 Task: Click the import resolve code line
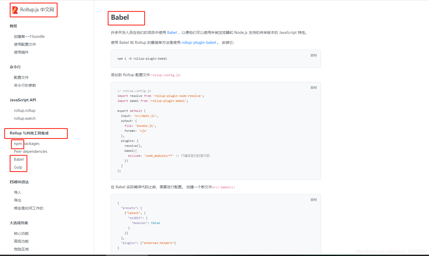[161, 96]
